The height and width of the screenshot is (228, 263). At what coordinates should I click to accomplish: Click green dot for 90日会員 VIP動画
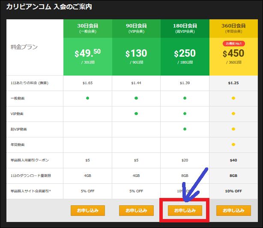[x=136, y=114]
